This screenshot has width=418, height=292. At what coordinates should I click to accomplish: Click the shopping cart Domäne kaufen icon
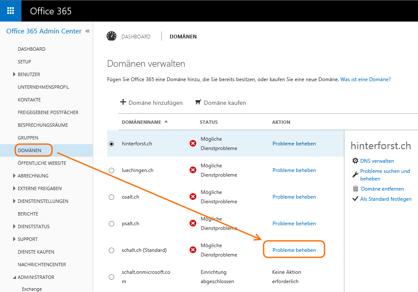click(198, 102)
